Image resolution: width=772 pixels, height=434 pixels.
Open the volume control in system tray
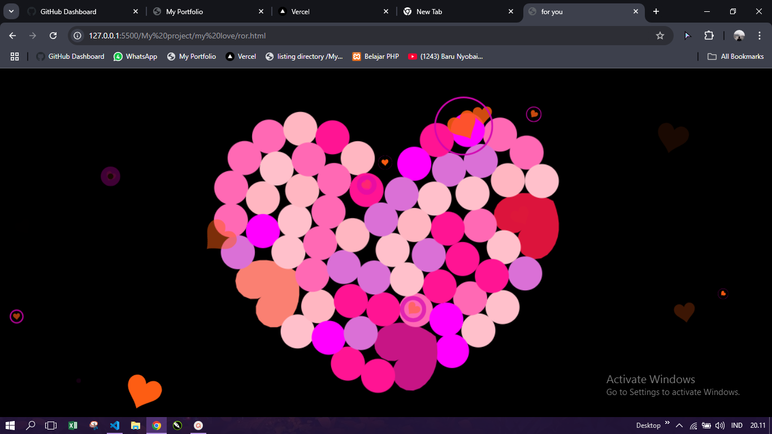point(719,426)
